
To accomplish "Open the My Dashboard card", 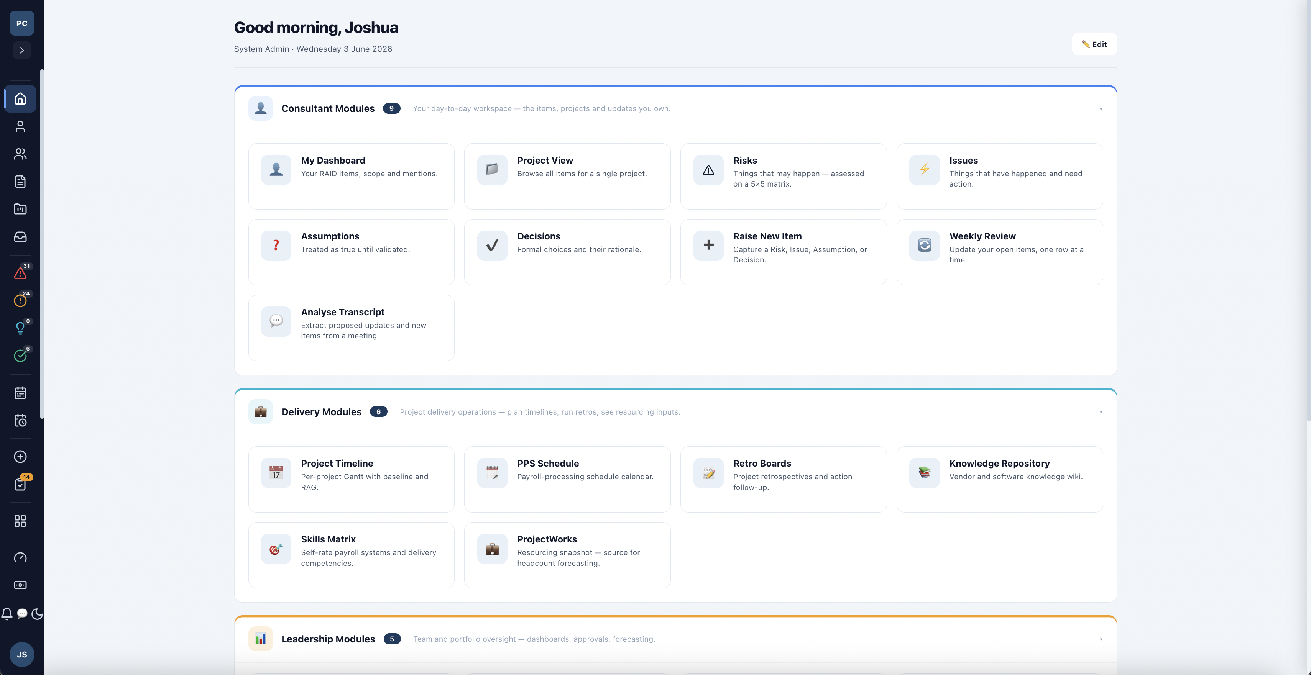I will click(351, 176).
